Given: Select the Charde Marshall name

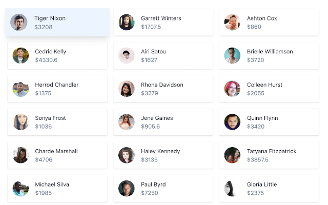Looking at the screenshot, I should coord(56,151).
